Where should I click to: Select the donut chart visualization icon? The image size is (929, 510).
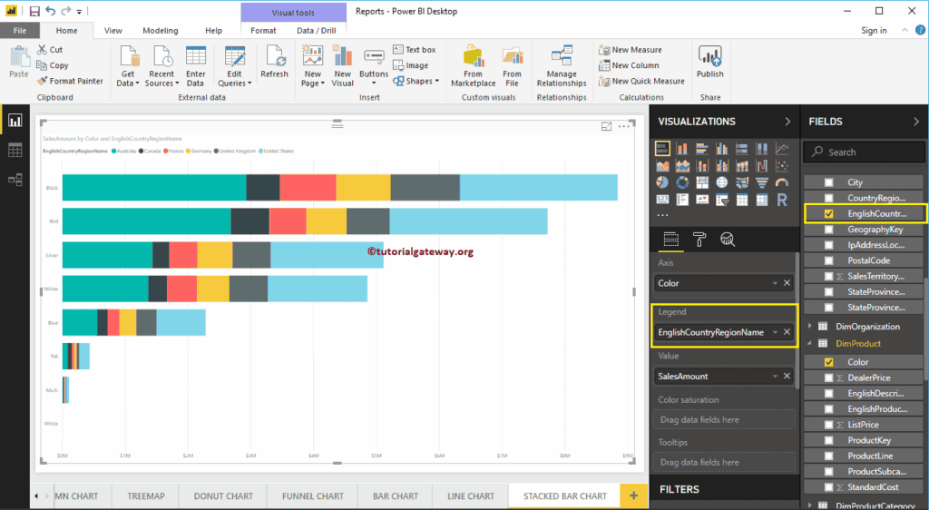pyautogui.click(x=682, y=183)
